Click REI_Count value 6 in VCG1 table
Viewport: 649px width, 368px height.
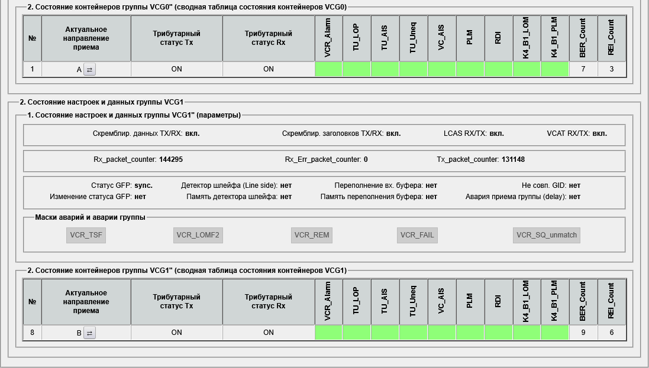611,333
